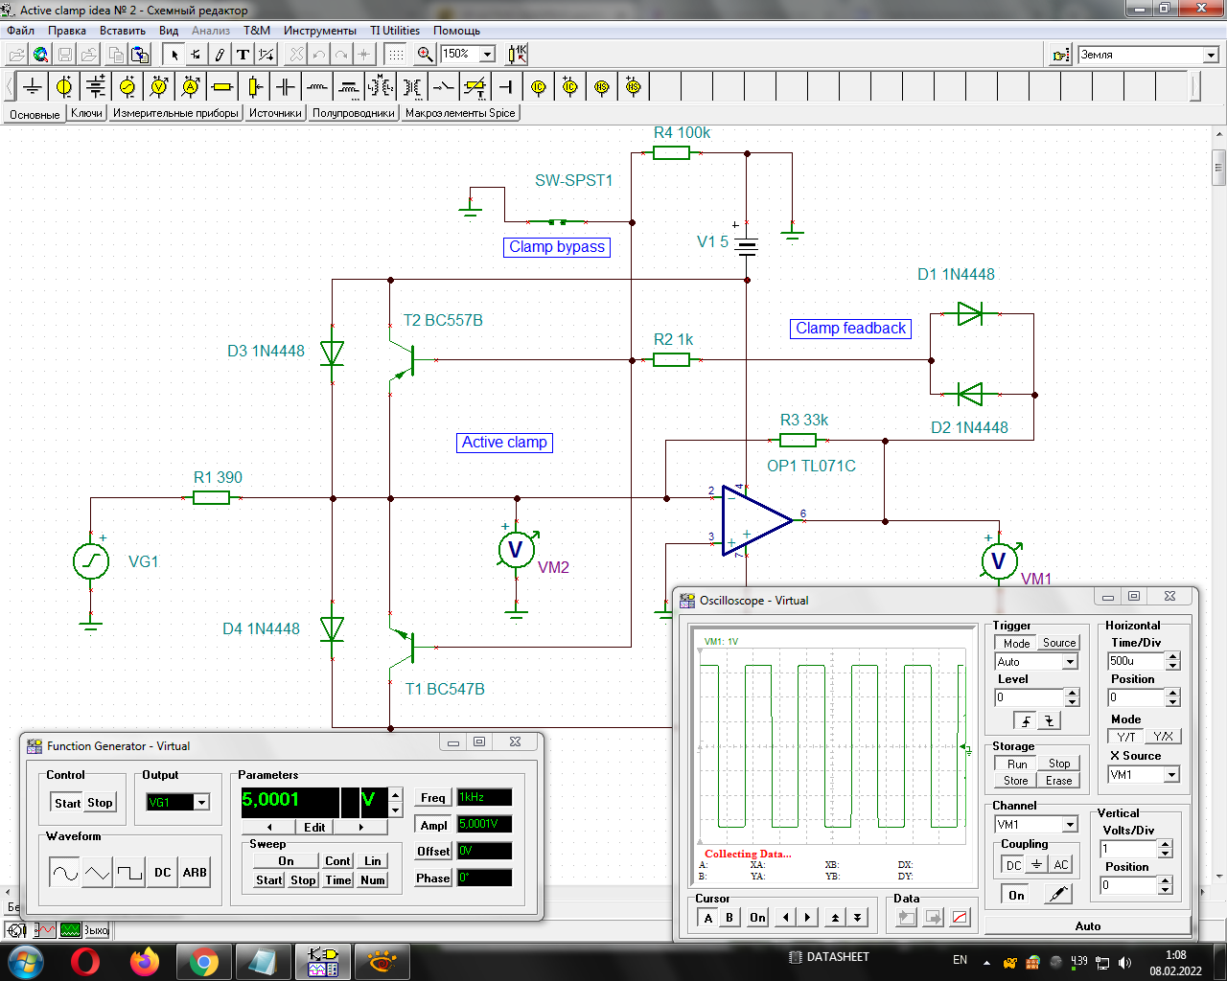
Task: Increase the Time/Div stepper value
Action: coord(1172,656)
